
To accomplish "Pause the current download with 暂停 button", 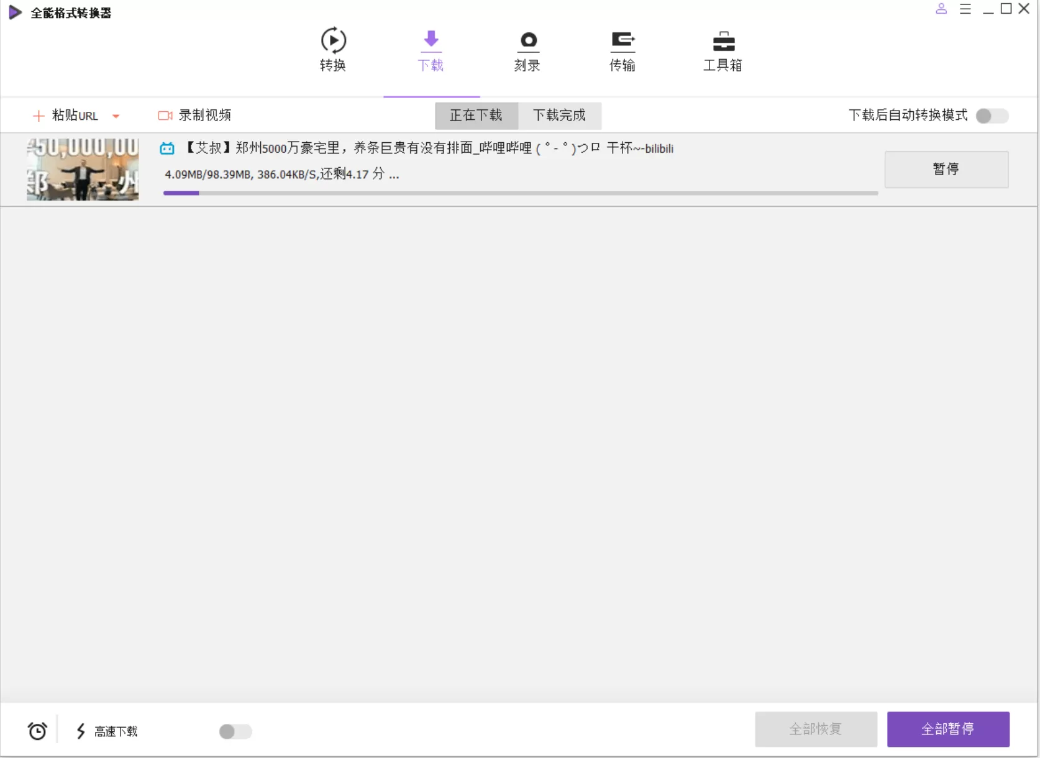I will [946, 169].
